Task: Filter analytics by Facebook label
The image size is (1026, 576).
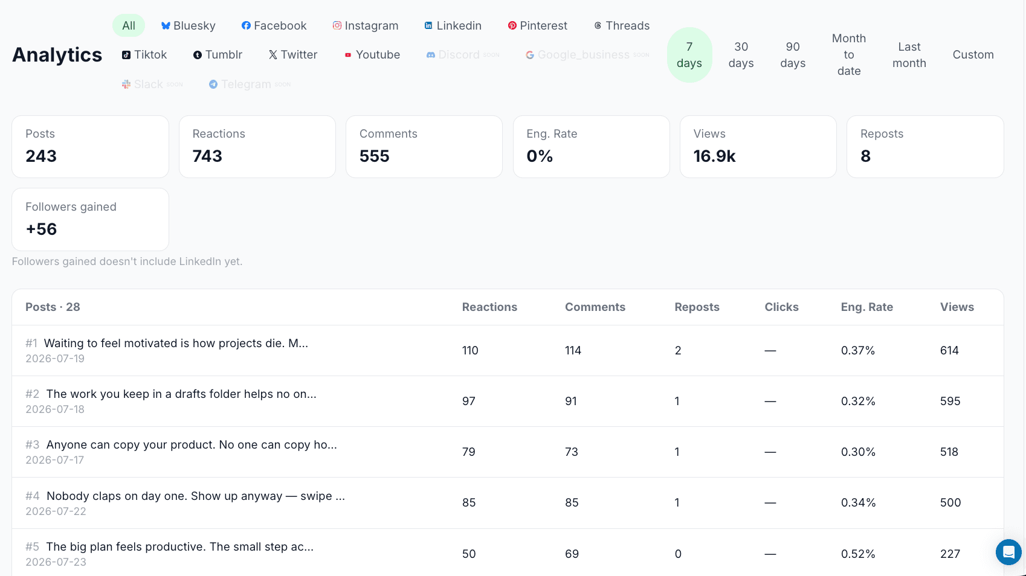Action: click(x=280, y=25)
